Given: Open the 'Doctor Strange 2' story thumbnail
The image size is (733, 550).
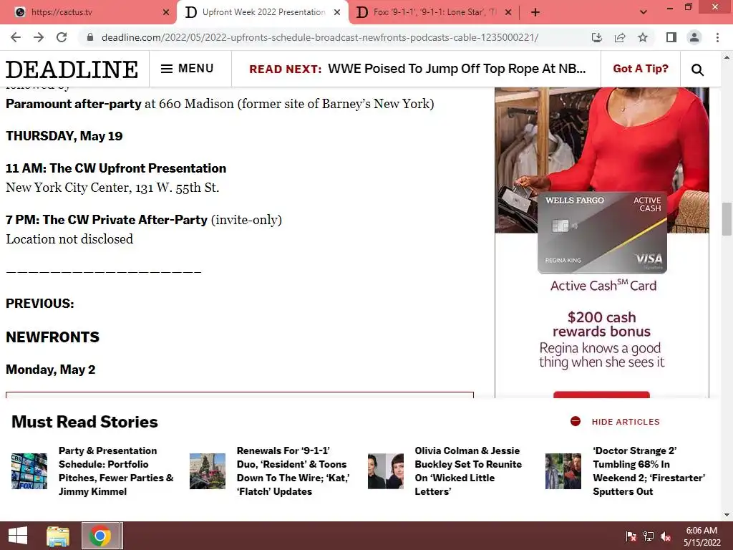Looking at the screenshot, I should 563,471.
